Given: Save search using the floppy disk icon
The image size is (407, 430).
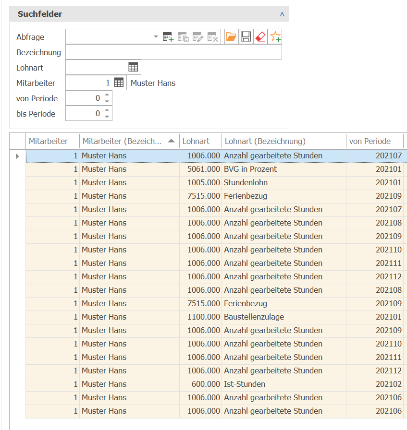Looking at the screenshot, I should 246,36.
